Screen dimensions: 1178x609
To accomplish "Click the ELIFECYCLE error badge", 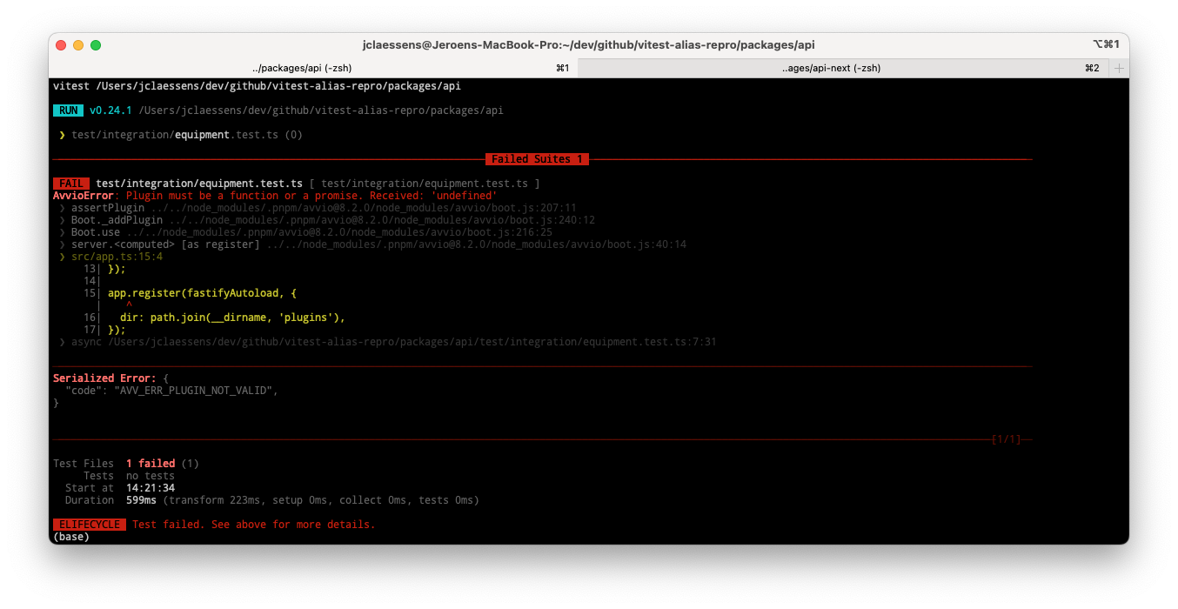I will pos(90,524).
